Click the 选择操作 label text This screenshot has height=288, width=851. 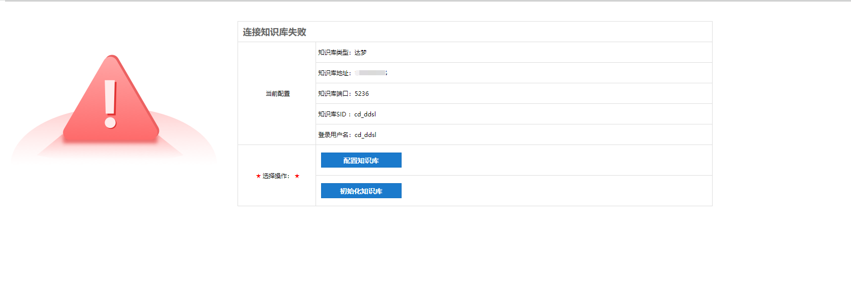tap(275, 176)
